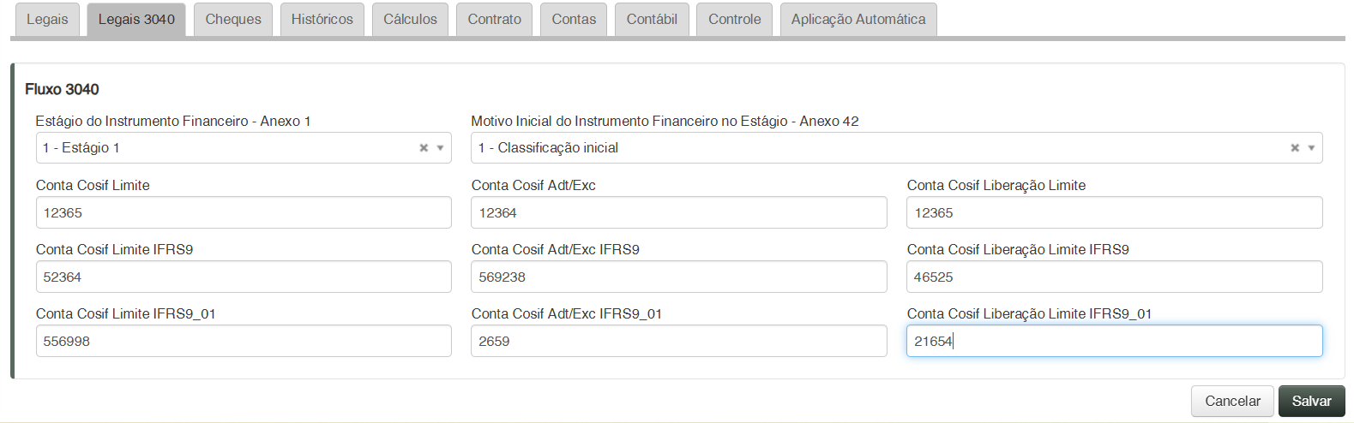The width and height of the screenshot is (1354, 423).
Task: Open the Contrato tab
Action: [x=494, y=20]
